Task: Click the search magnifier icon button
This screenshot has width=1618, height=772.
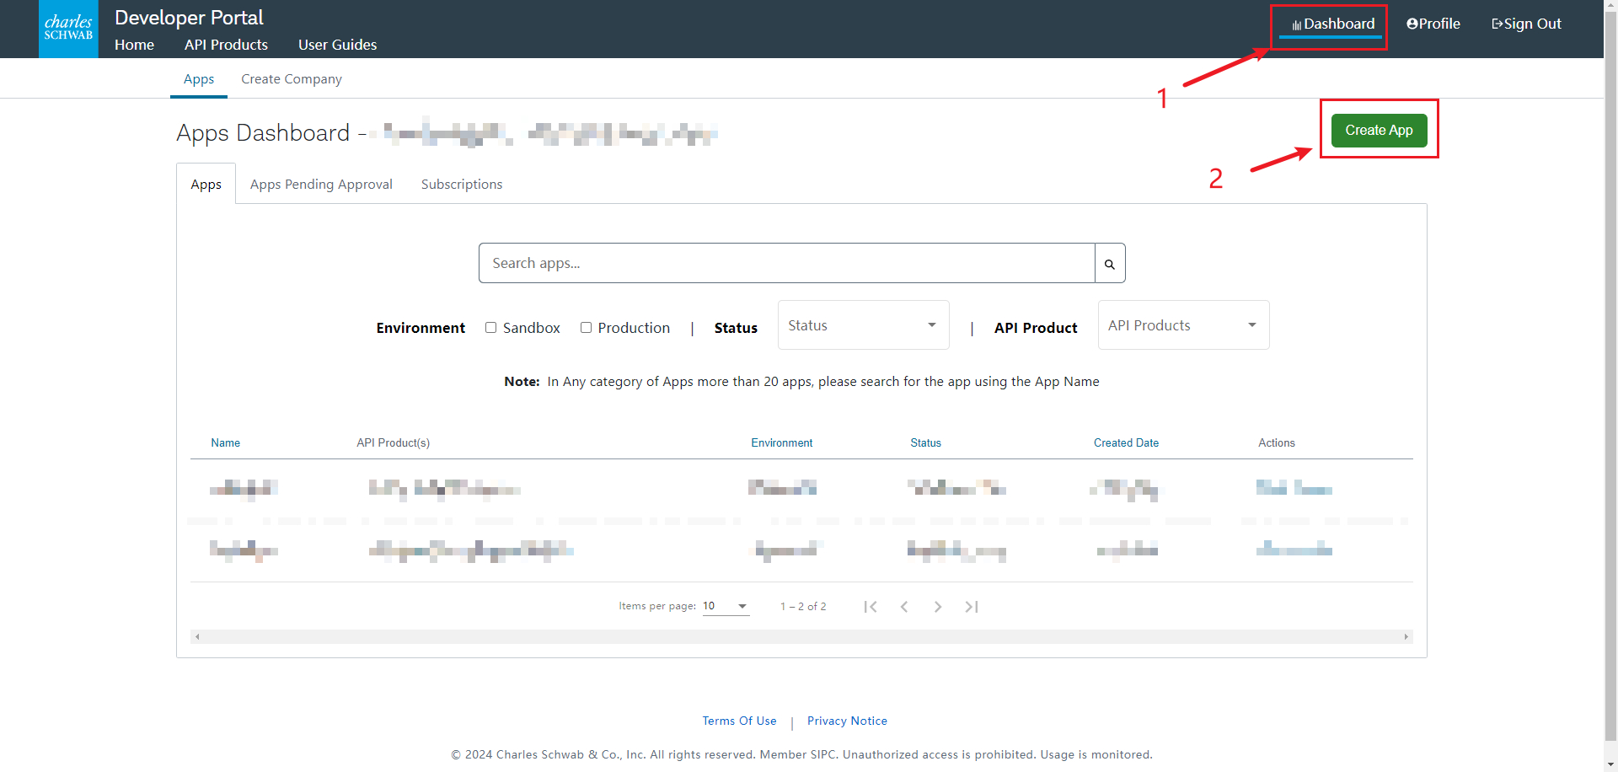Action: click(1110, 264)
